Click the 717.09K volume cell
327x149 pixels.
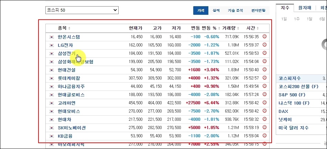pyautogui.click(x=232, y=37)
